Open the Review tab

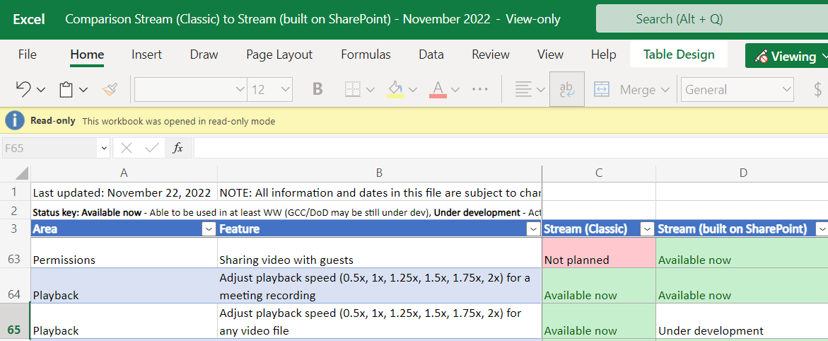491,54
